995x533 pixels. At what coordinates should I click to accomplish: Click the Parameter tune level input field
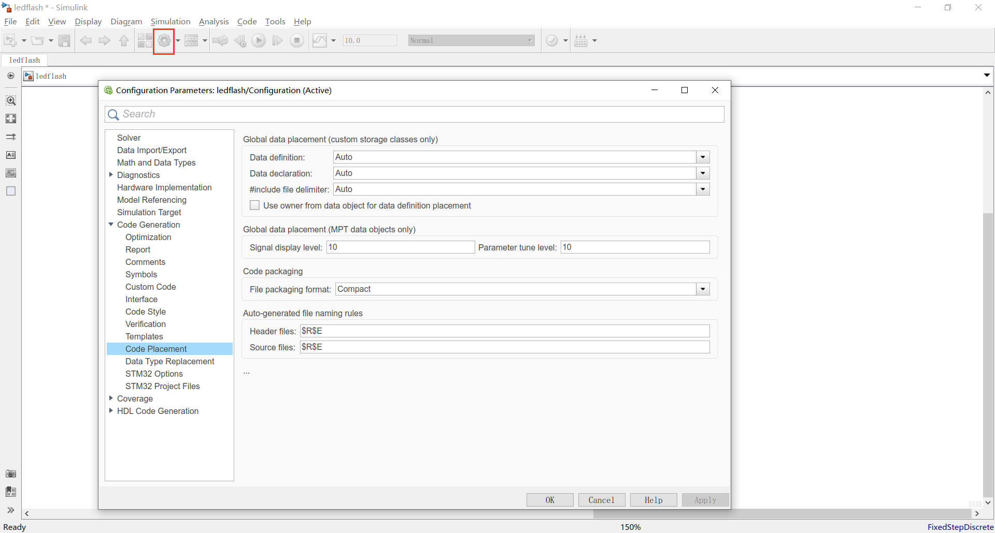(x=635, y=247)
